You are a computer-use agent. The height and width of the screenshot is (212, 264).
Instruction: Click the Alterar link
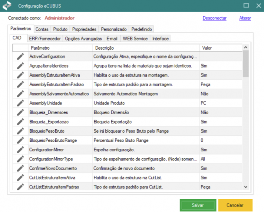coord(245,18)
